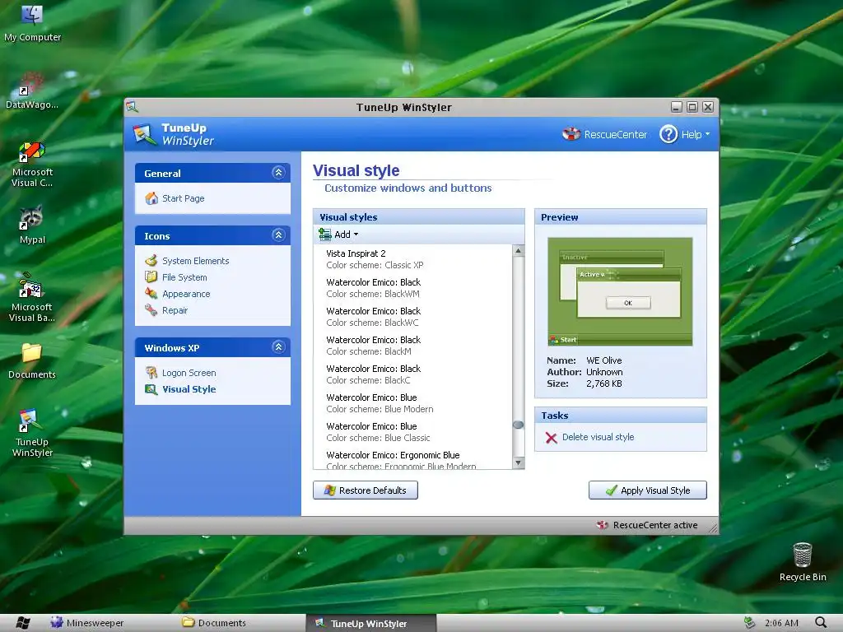Open the RescueCenter link in header
This screenshot has width=843, height=632.
(x=616, y=134)
